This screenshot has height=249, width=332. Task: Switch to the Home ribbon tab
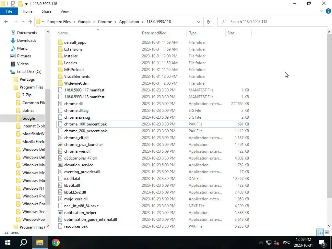[x=28, y=11]
